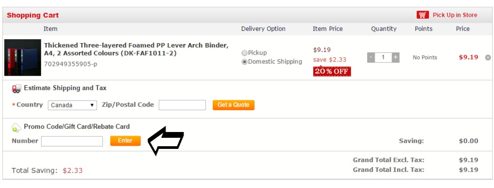
Task: Click the Shopping Cart heading
Action: point(33,15)
